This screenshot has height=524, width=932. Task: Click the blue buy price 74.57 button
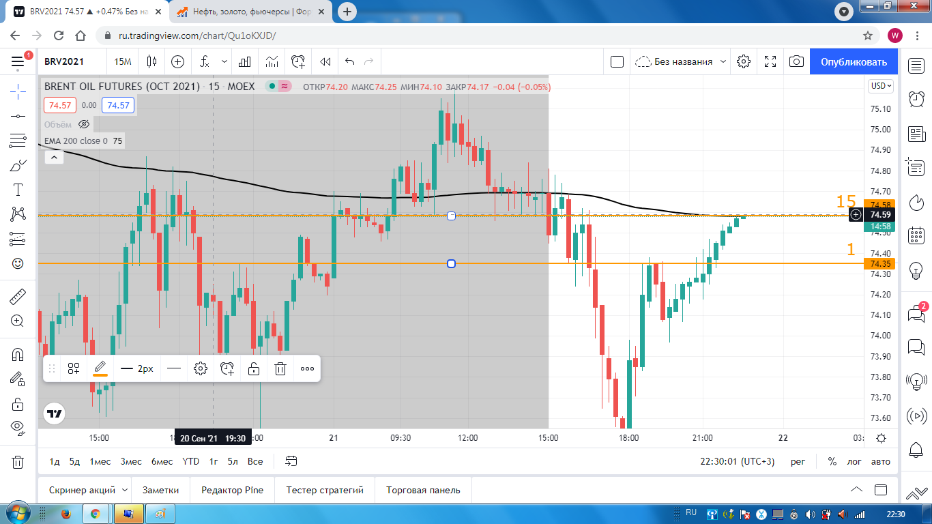[118, 105]
